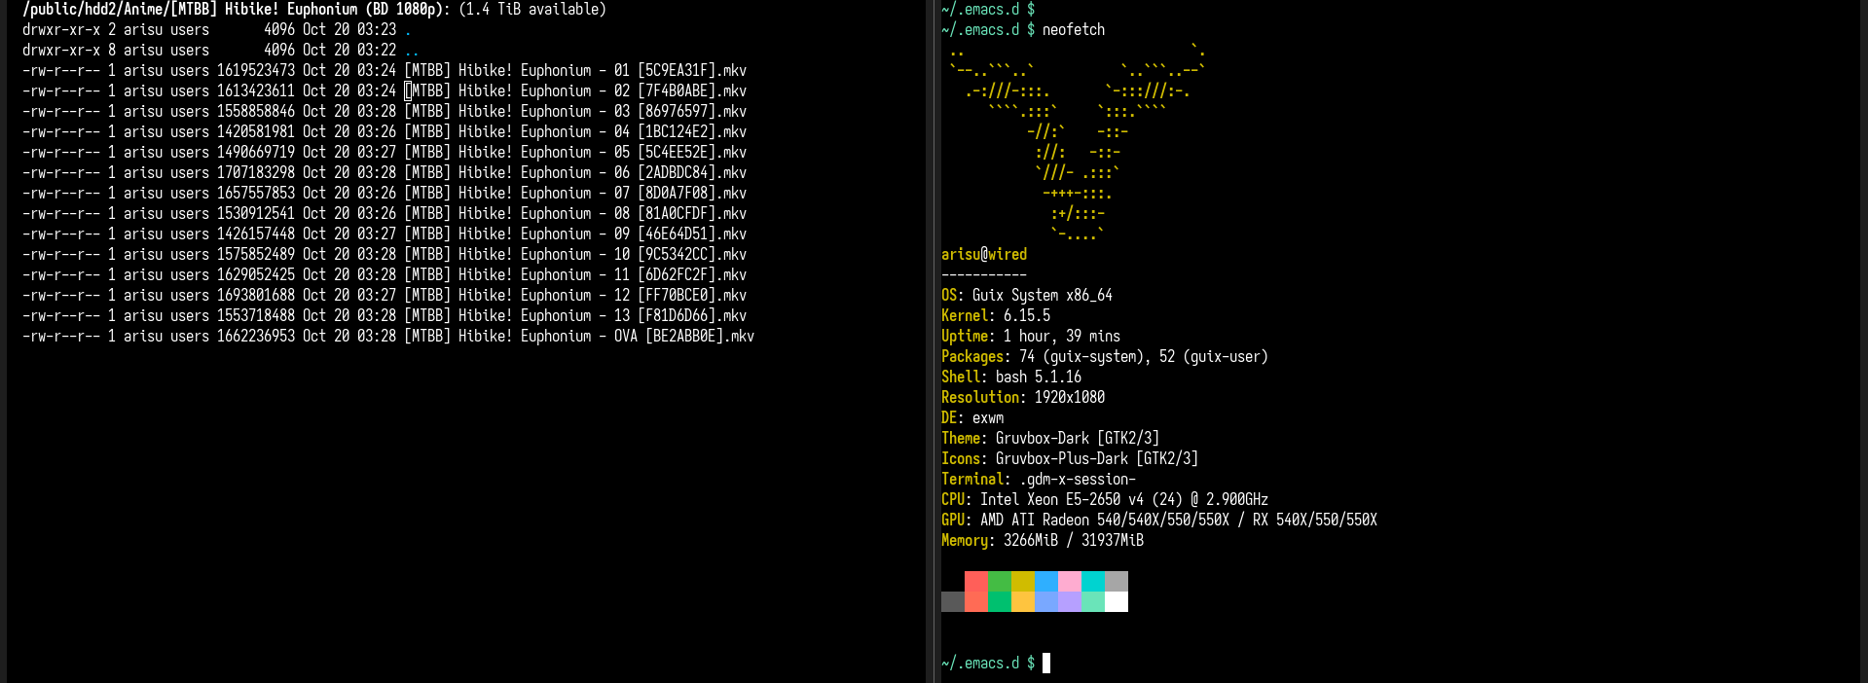Click the Theme: Gruvbox-Dark line
This screenshot has width=1868, height=683.
pos(1050,438)
